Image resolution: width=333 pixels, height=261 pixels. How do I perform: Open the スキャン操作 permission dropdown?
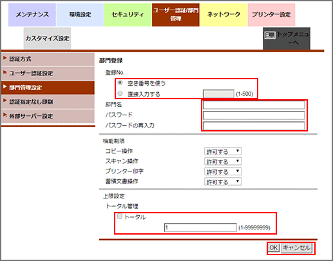pyautogui.click(x=223, y=161)
